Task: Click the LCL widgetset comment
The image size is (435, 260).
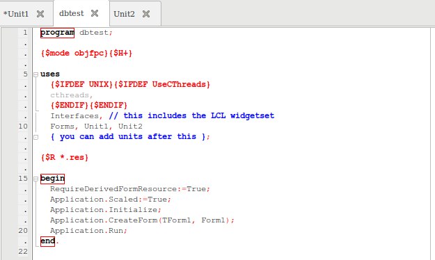Action: 191,116
